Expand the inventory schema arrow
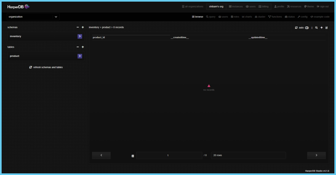This screenshot has width=336, height=175. click(80, 36)
